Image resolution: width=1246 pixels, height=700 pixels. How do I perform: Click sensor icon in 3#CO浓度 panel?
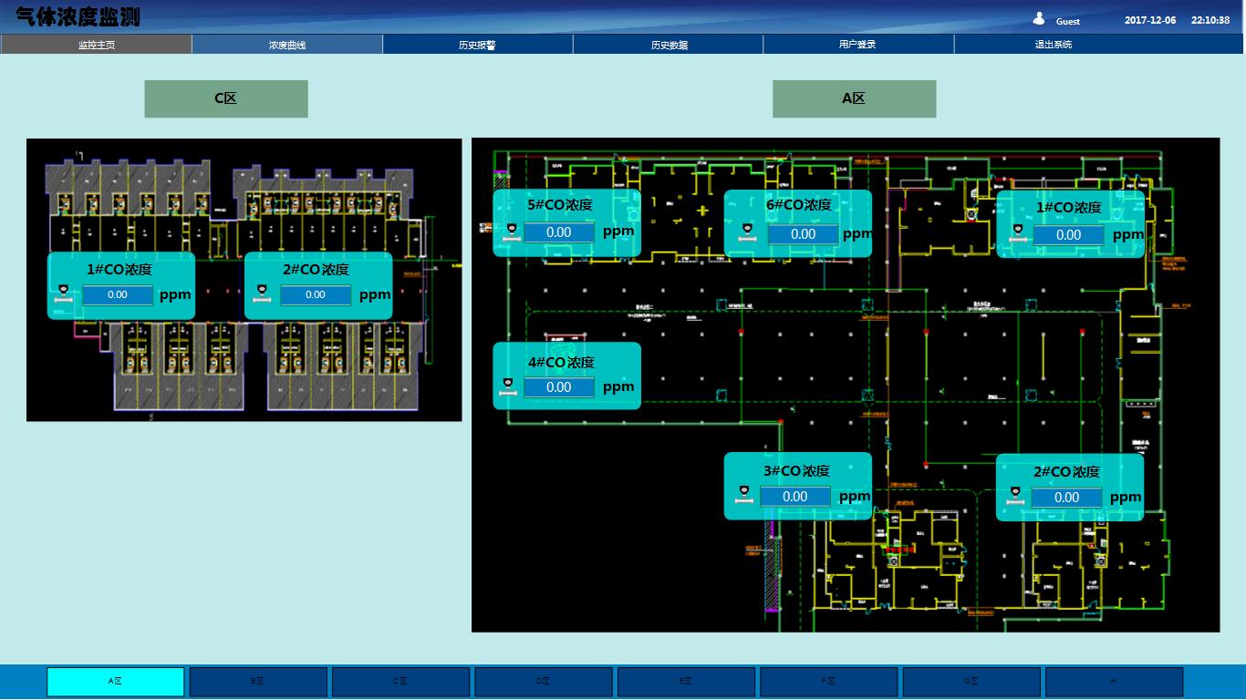coord(744,494)
